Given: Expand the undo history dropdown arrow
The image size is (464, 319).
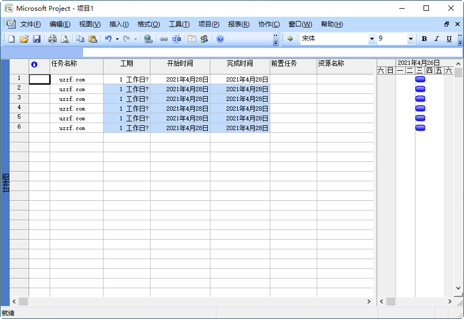Looking at the screenshot, I should (x=117, y=39).
